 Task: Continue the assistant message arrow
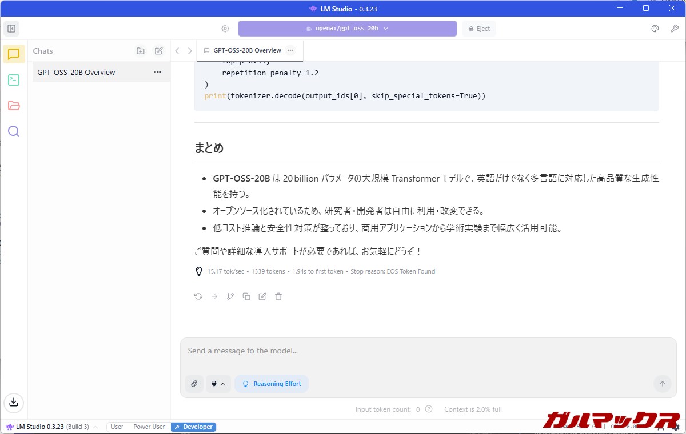[214, 296]
